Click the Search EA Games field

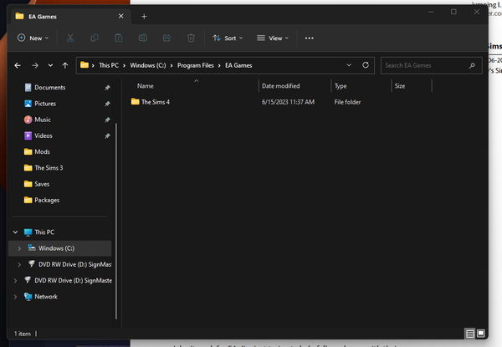(431, 65)
